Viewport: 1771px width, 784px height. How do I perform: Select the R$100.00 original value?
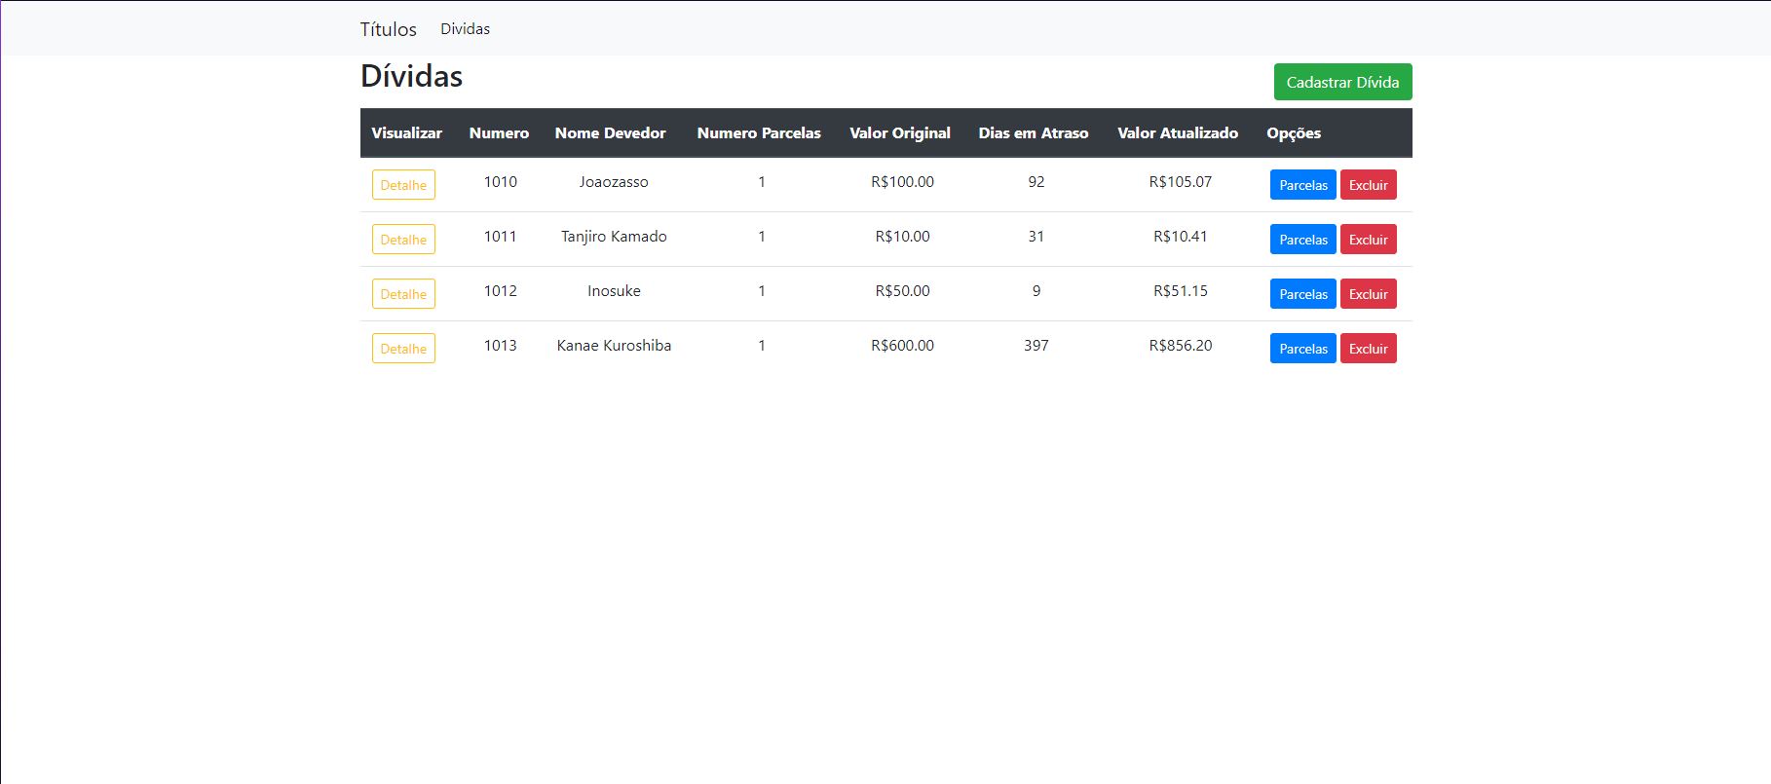[902, 182]
